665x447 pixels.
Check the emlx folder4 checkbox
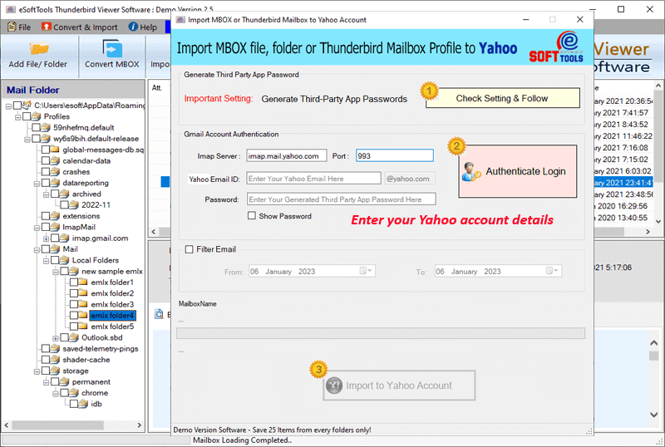74,315
